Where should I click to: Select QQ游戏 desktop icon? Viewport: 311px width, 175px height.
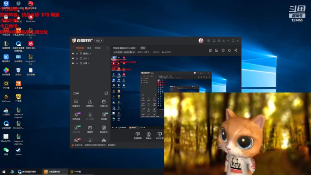point(6,112)
